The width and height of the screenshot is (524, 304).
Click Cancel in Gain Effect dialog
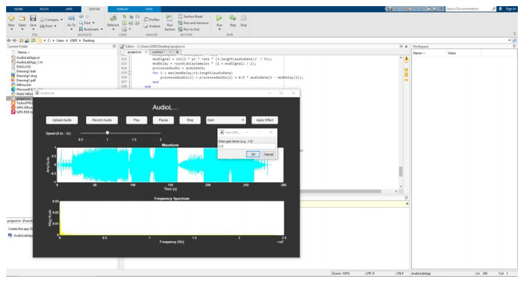[x=268, y=154]
